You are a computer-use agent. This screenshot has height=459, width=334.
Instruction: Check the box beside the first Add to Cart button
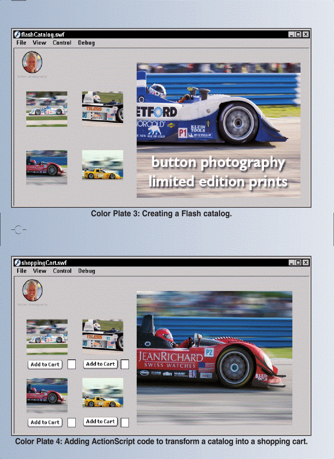71,364
